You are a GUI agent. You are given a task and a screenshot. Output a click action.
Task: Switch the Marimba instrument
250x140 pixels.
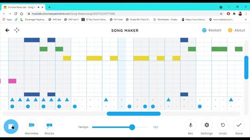[x=32, y=127]
